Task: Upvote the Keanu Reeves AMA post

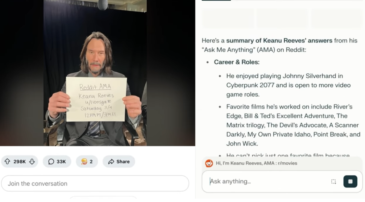Action: point(7,161)
